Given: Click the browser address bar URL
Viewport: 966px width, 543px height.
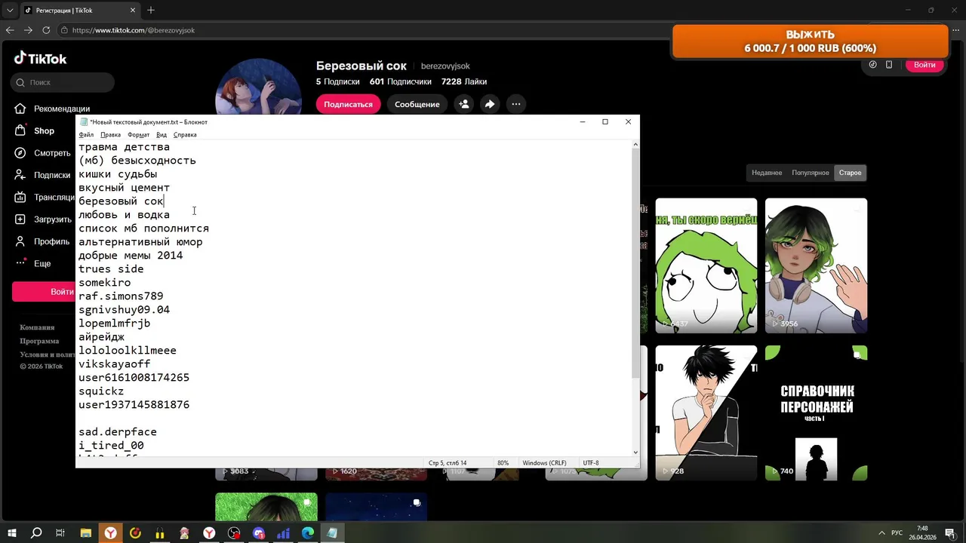Looking at the screenshot, I should coord(134,30).
